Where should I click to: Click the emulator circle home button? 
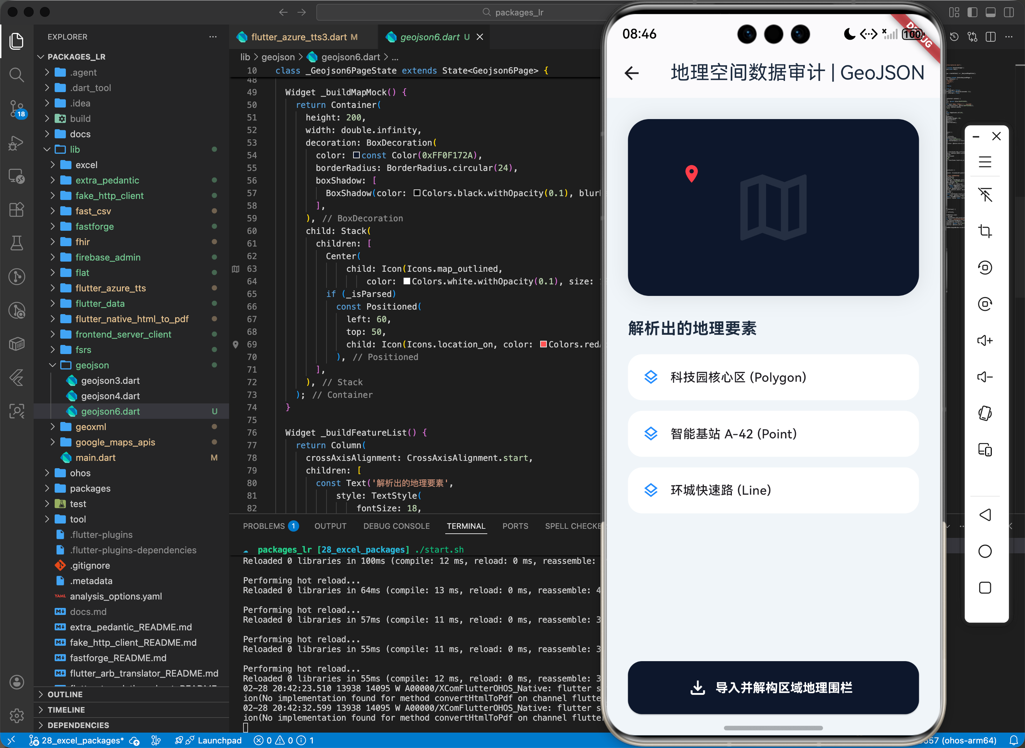[x=985, y=551]
